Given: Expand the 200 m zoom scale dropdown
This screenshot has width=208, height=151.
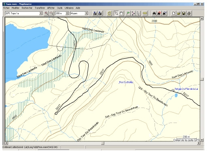Looking at the screenshot, I should pos(62,13).
